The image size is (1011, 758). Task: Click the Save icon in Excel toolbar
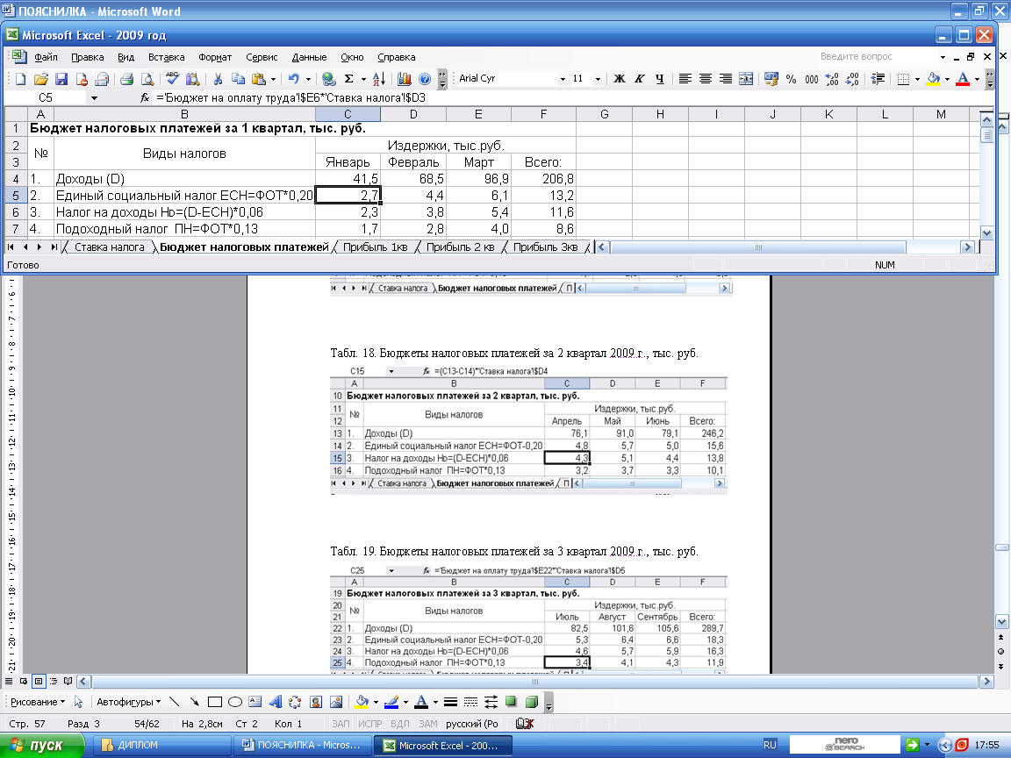pos(61,79)
